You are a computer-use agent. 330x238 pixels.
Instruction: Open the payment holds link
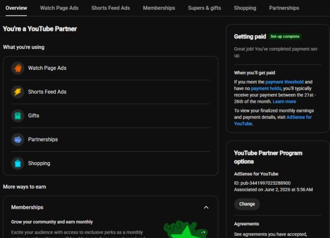point(266,88)
